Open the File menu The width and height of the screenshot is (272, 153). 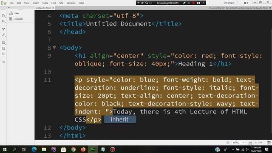[11, 3]
